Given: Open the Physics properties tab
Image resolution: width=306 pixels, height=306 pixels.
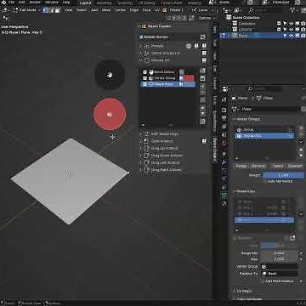Looking at the screenshot, I should click(224, 178).
